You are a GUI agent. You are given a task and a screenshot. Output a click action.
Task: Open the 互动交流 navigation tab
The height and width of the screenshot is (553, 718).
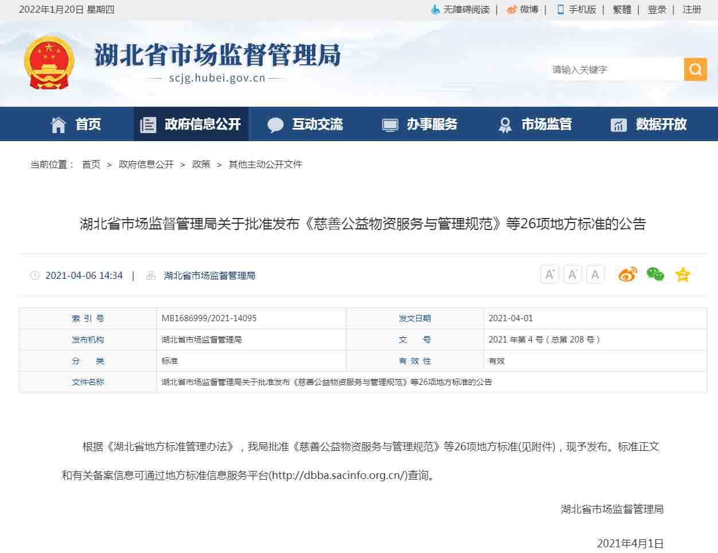(x=306, y=124)
